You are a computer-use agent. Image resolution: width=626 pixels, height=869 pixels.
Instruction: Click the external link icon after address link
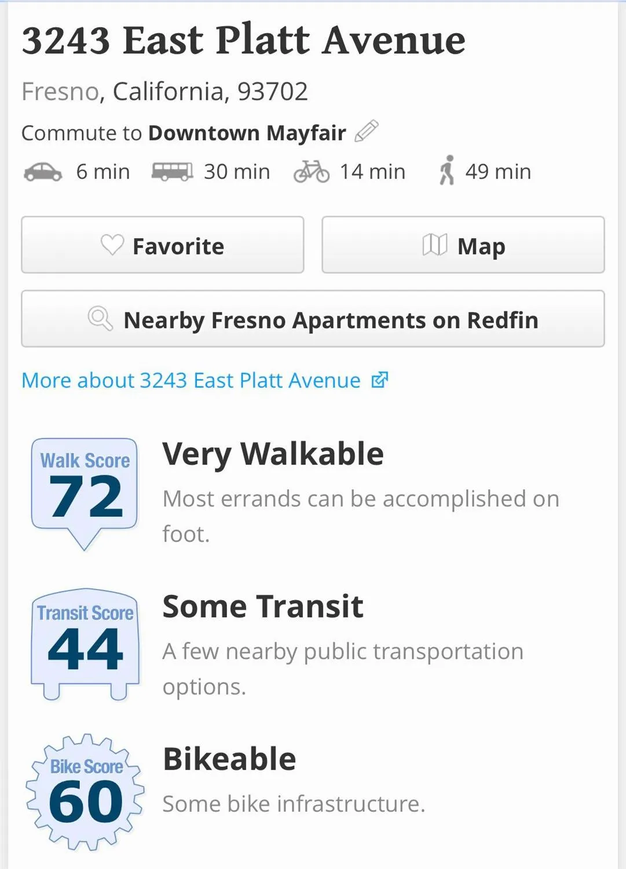[x=380, y=380]
